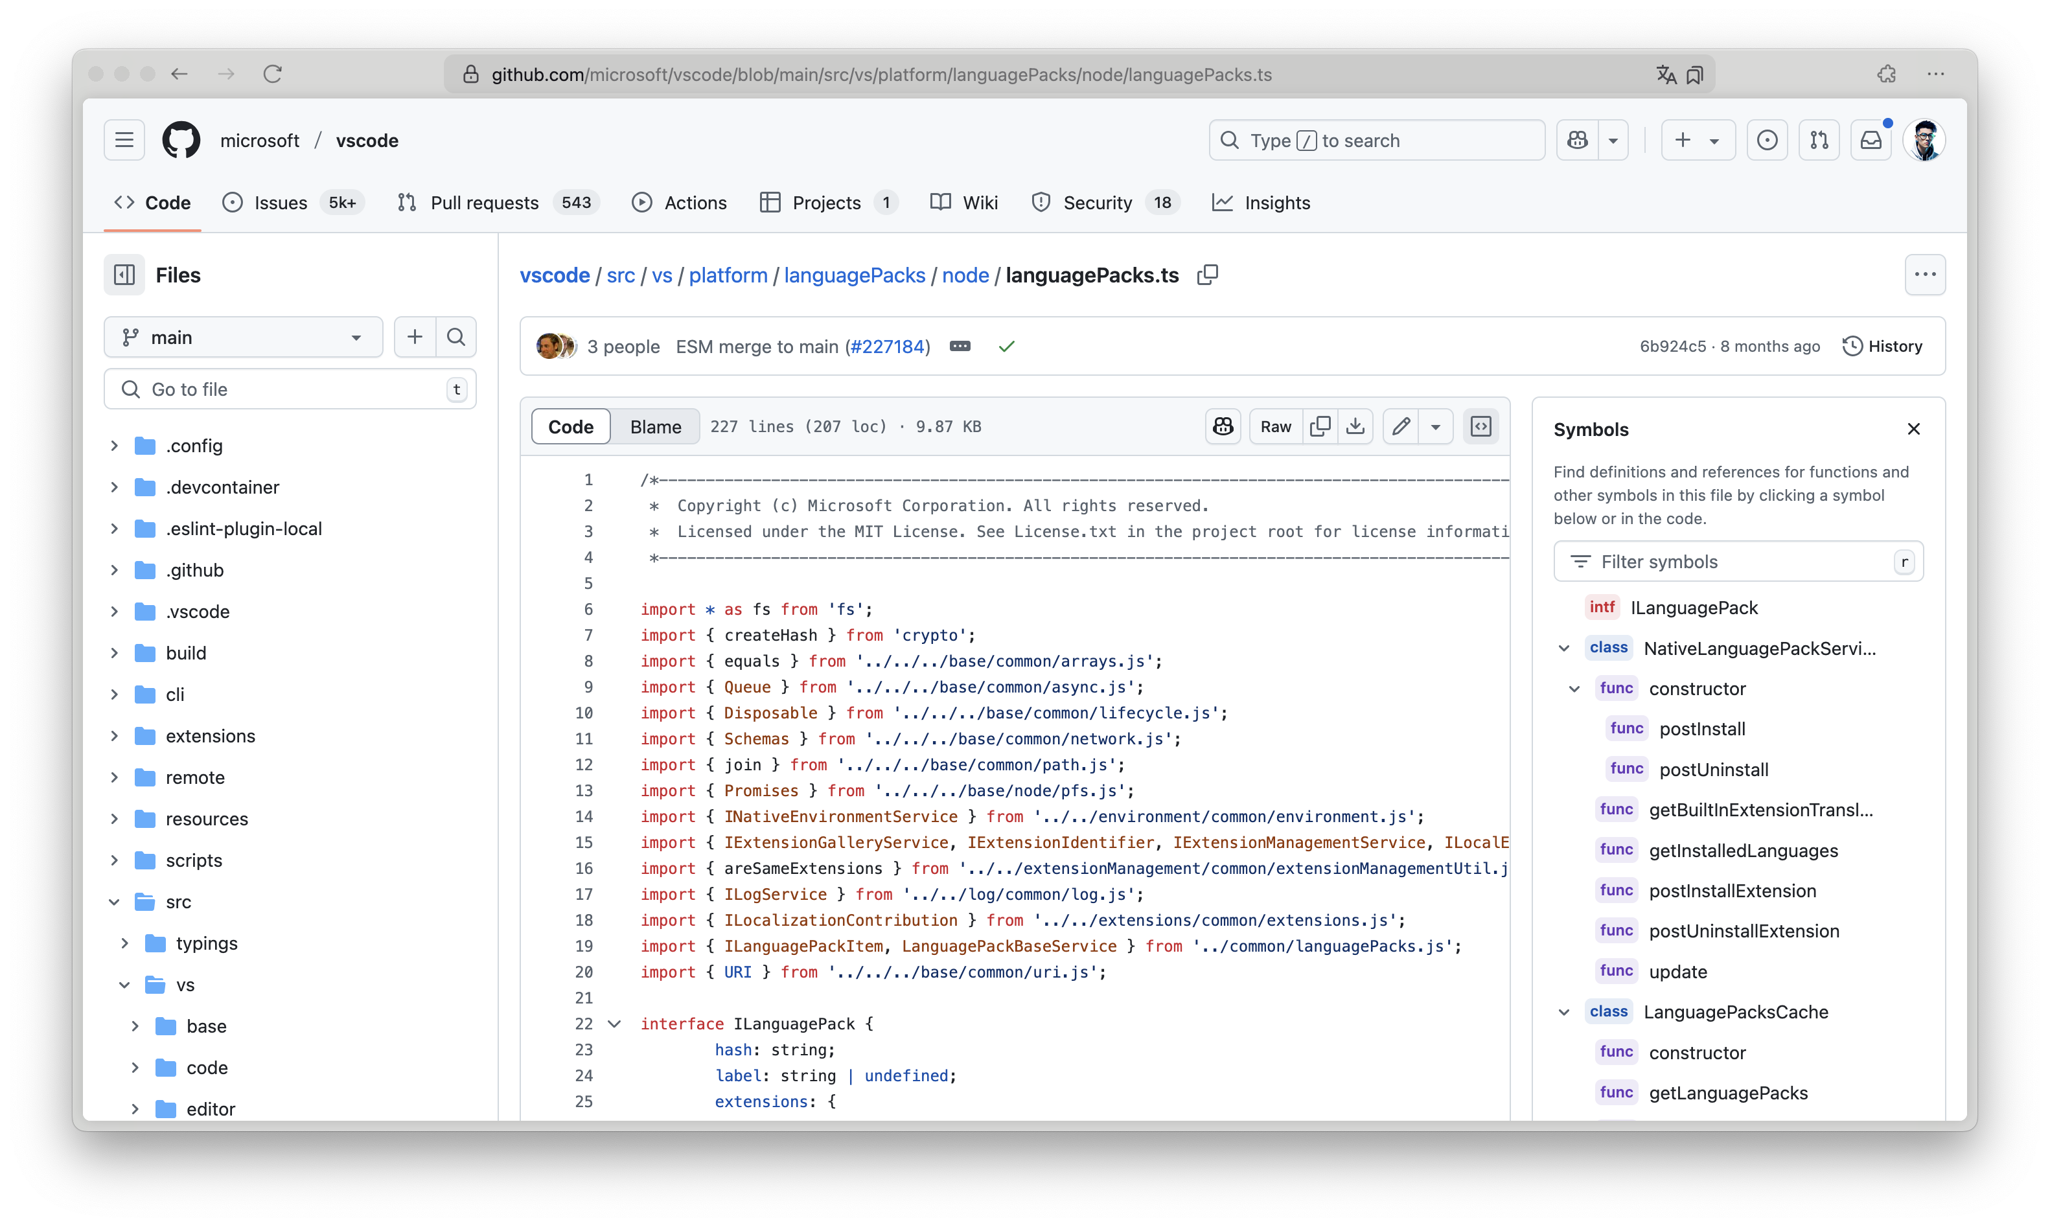
Task: Collapse the vs folder
Action: tap(125, 984)
